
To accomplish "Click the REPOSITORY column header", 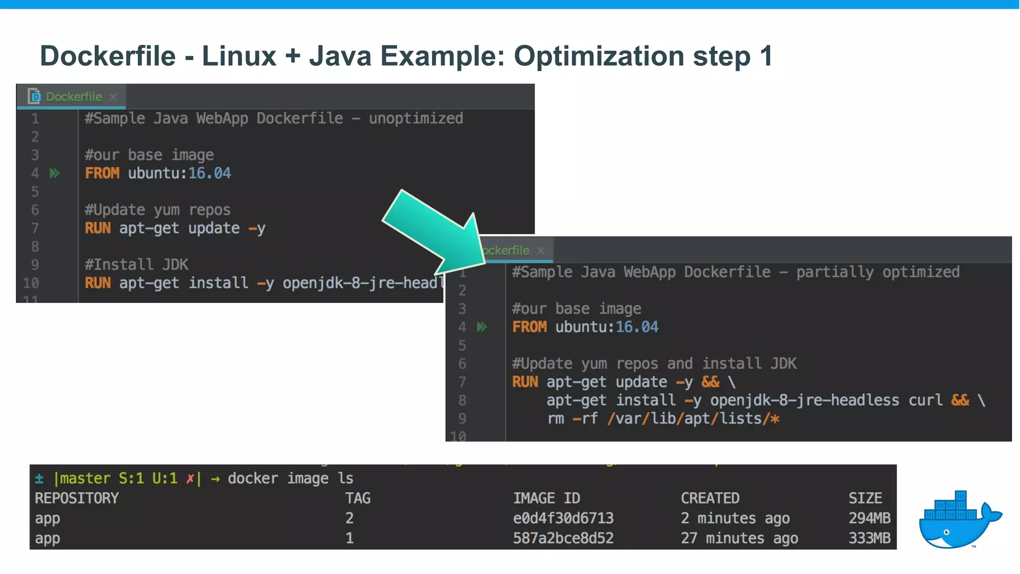I will pos(77,498).
